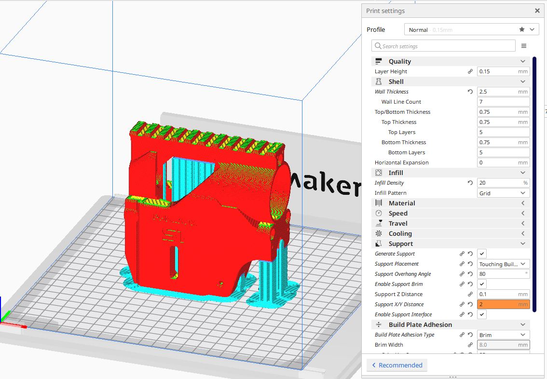Click the Quality section icon
547x379 pixels.
click(379, 61)
